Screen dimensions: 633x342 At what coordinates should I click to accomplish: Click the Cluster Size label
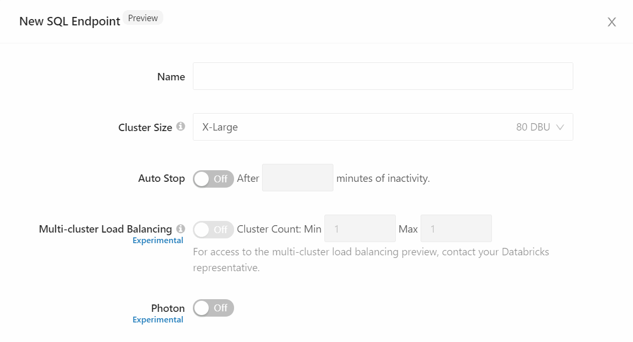point(145,127)
